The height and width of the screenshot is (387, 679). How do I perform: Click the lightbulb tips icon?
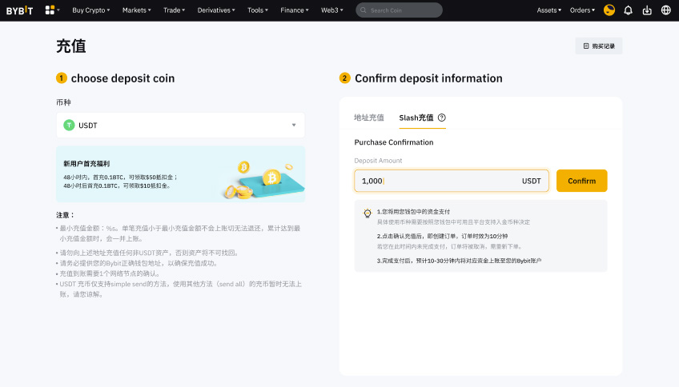pos(368,213)
